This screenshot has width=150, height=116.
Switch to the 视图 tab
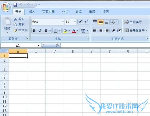106,12
